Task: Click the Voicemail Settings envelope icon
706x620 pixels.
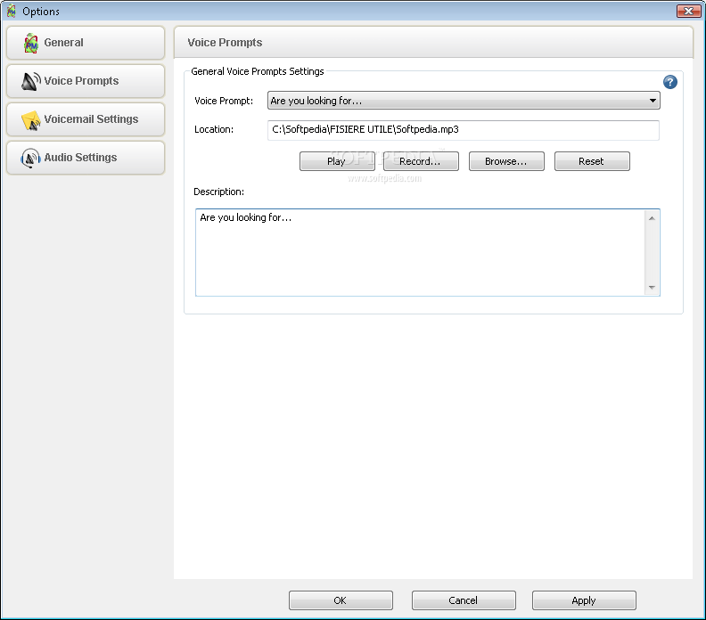Action: (30, 120)
